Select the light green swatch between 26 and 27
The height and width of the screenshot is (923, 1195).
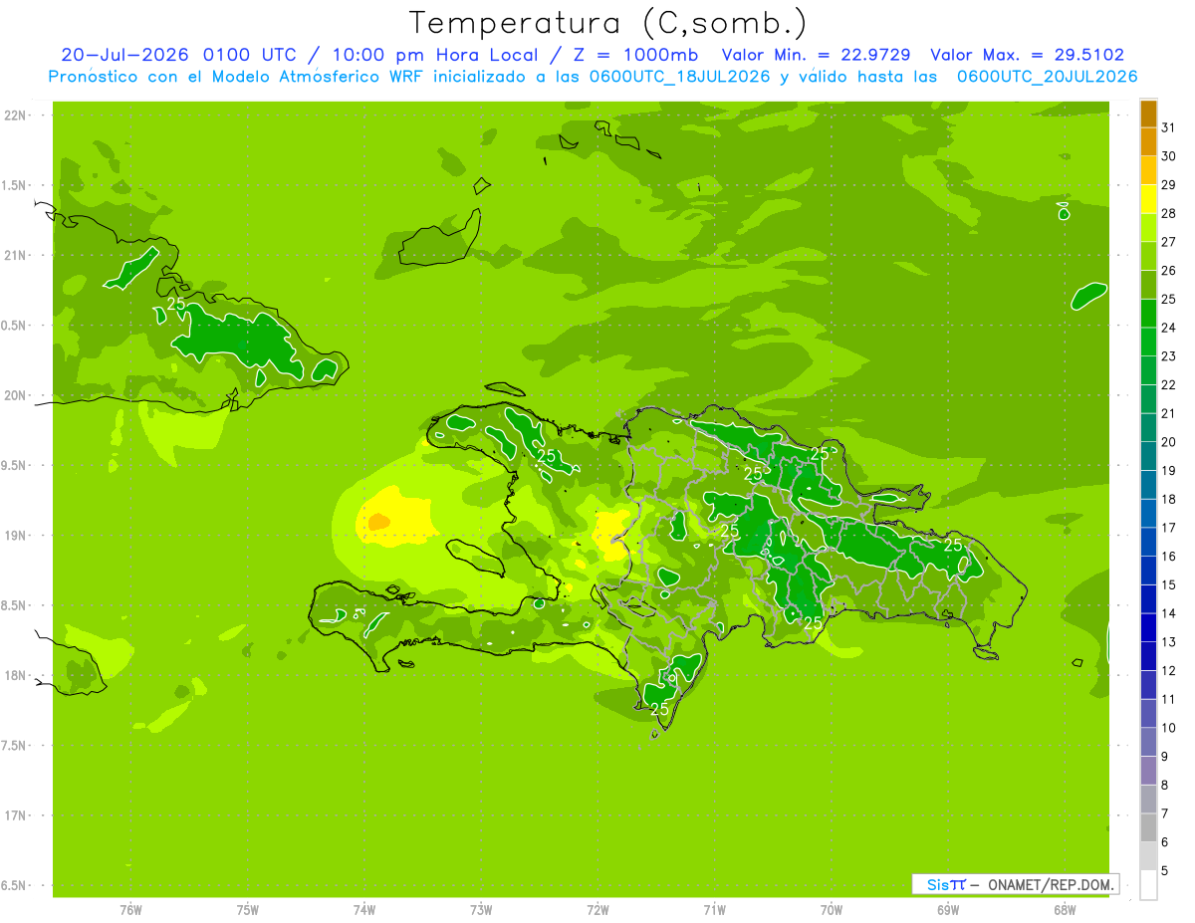coord(1148,257)
